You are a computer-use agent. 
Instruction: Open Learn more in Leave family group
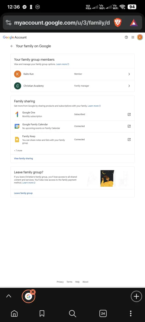click(29, 183)
